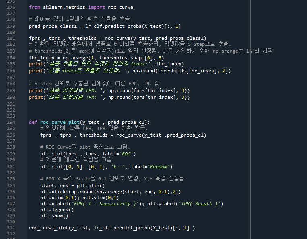Click 'plt.plot(fprs' on line 299
Image resolution: width=307 pixels, height=239 pixels.
point(58,154)
